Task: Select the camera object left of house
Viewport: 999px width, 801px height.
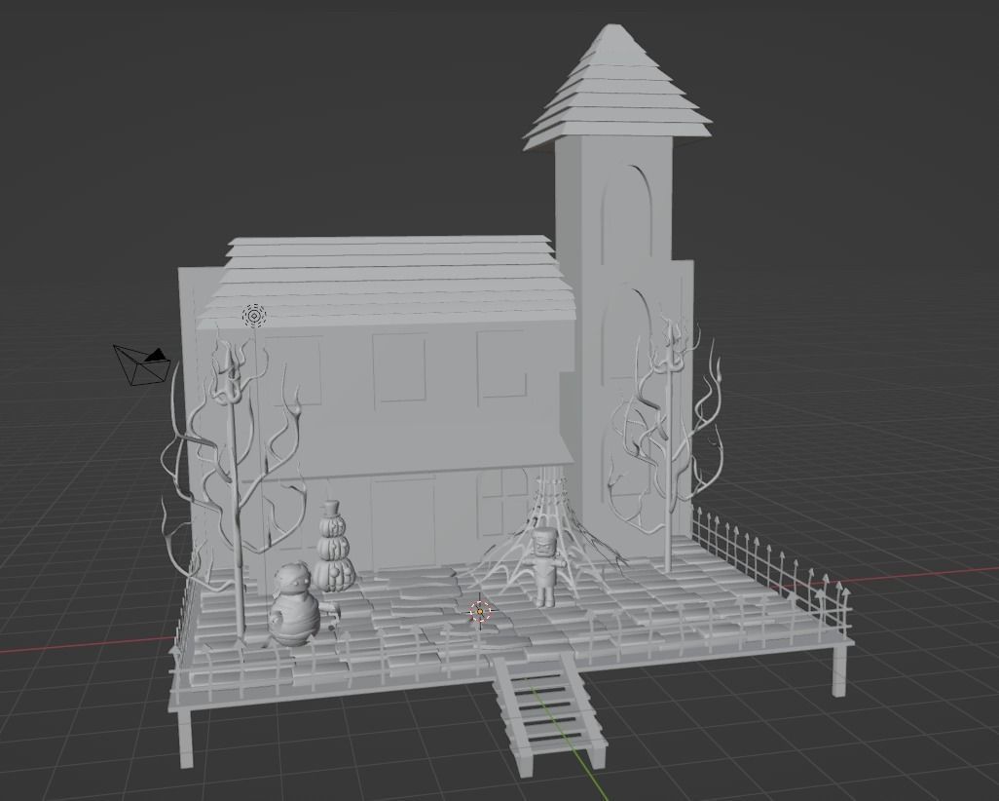Action: [142, 365]
